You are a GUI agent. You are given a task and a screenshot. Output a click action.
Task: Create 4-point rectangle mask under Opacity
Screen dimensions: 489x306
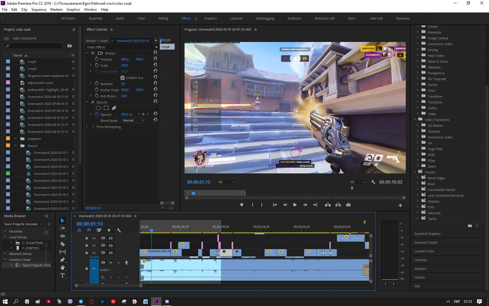pyautogui.click(x=106, y=108)
